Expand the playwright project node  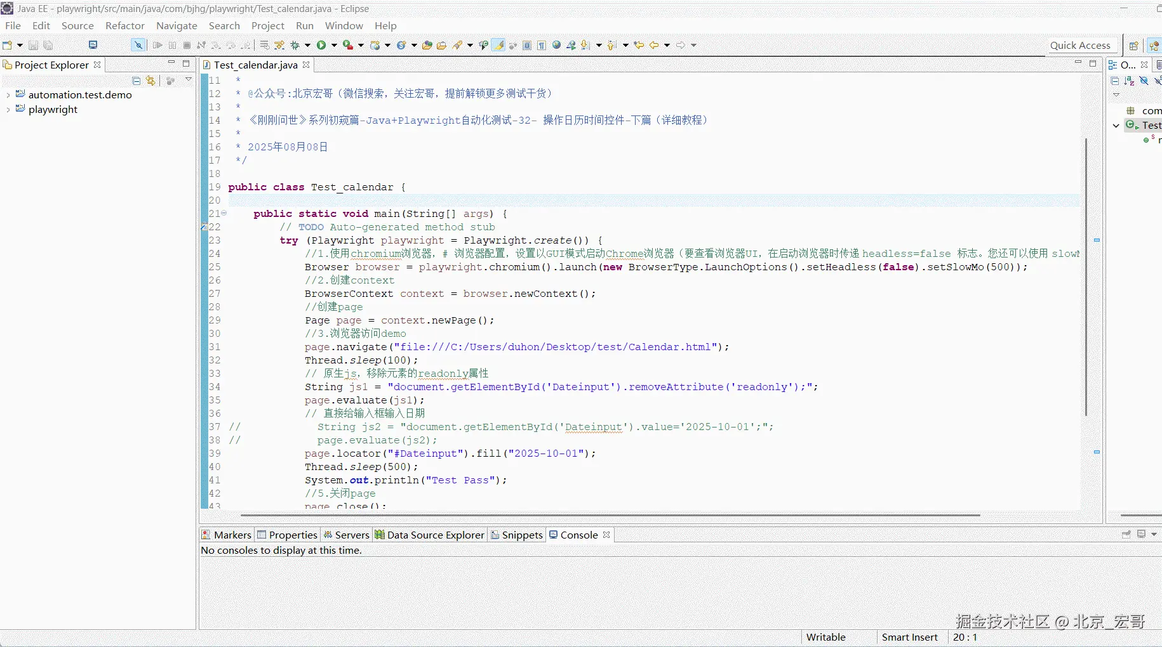point(8,109)
